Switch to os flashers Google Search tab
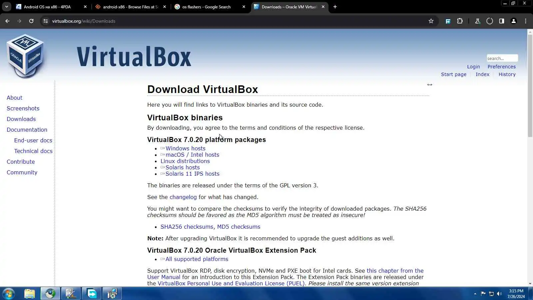The image size is (533, 300). pyautogui.click(x=206, y=7)
